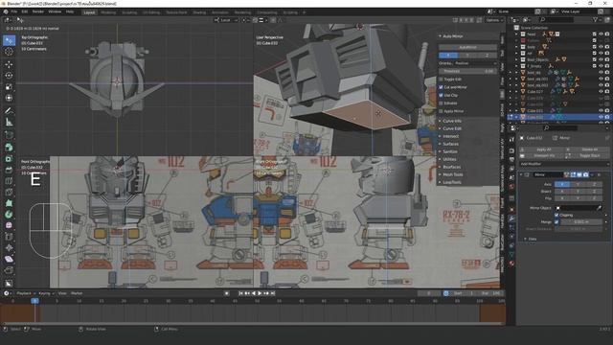Select the Select Box tool
This screenshot has width=613, height=345.
click(x=9, y=40)
